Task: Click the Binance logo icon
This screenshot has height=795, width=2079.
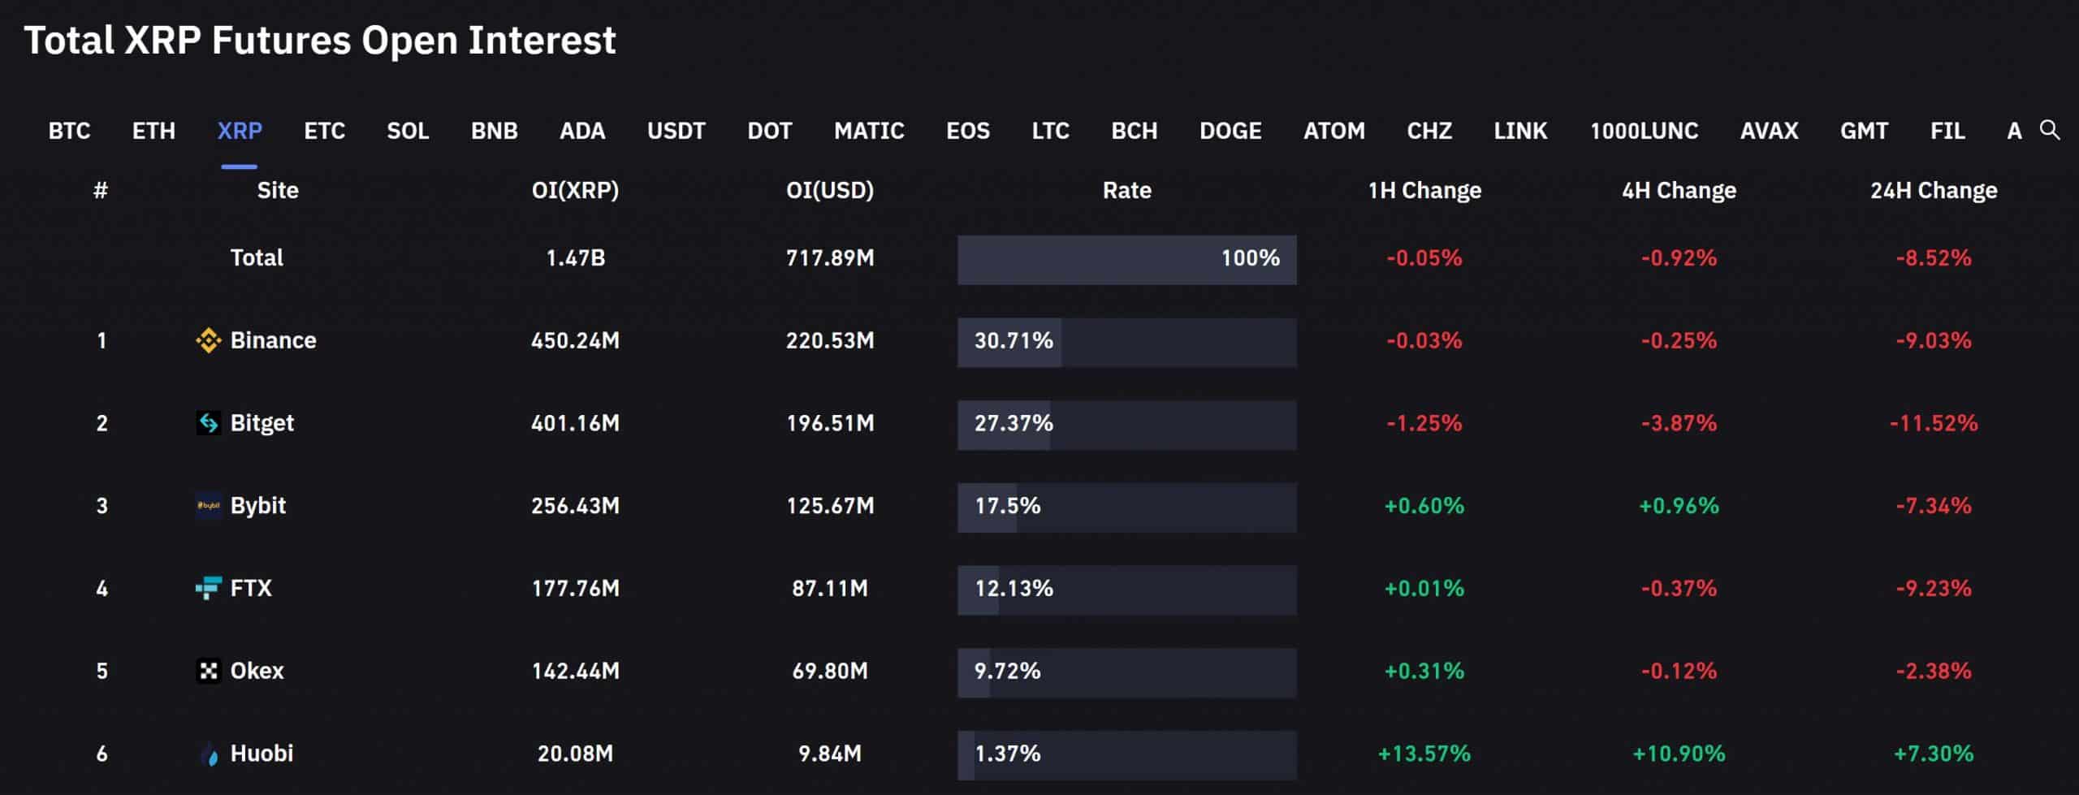Action: [209, 340]
